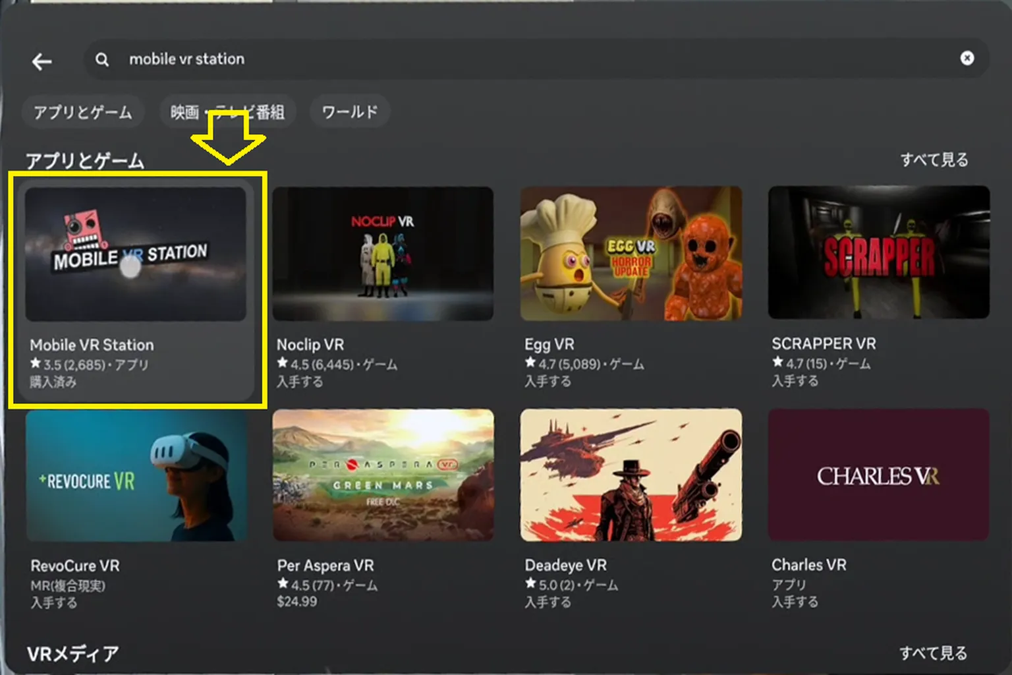
Task: Click the VRメディア section heading
Action: click(72, 653)
